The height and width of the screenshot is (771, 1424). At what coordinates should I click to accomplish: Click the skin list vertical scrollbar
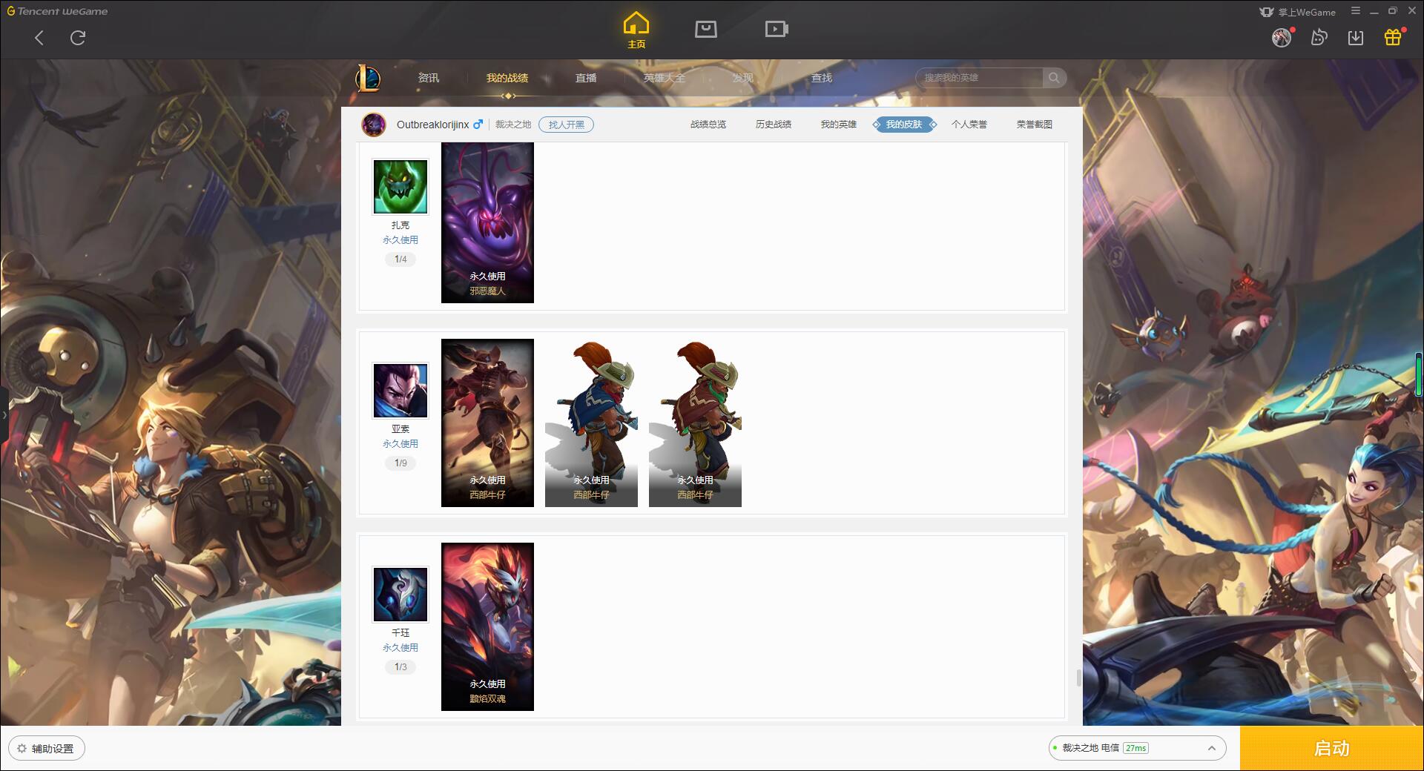(1078, 678)
